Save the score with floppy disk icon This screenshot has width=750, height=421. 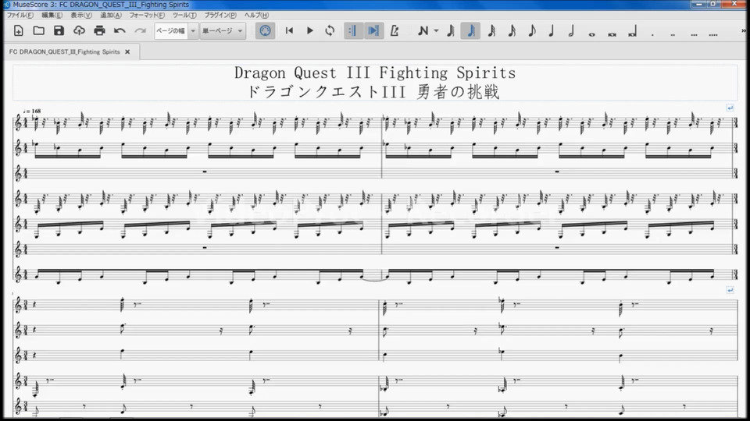pyautogui.click(x=59, y=31)
